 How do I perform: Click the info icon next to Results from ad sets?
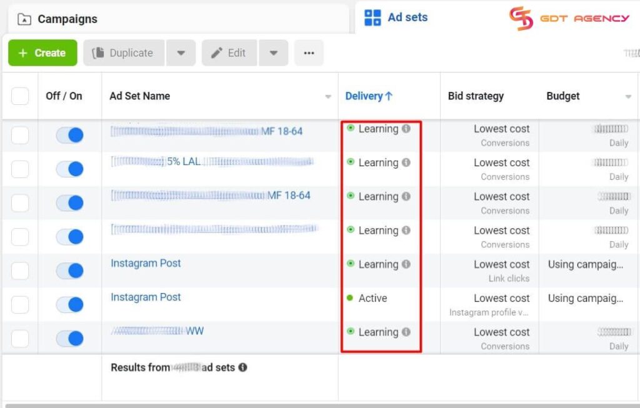(242, 367)
